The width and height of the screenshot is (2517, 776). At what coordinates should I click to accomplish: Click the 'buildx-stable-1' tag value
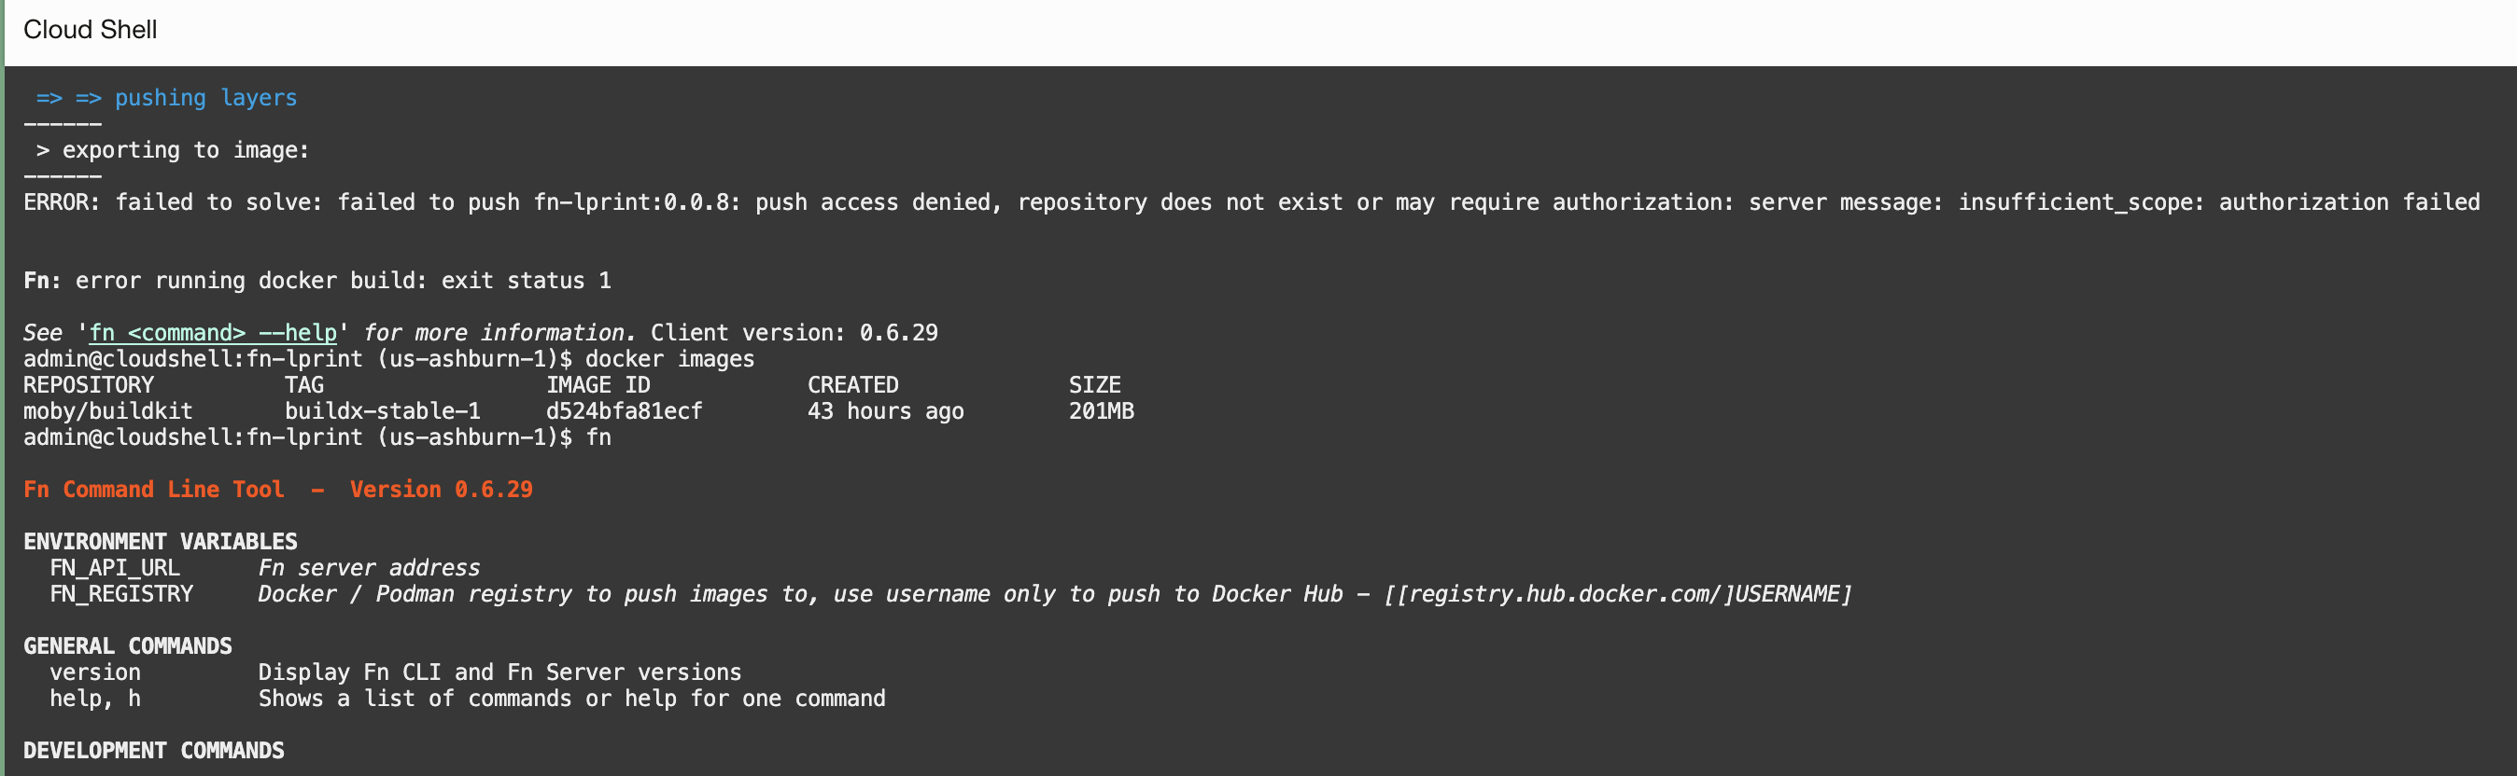[x=382, y=412]
